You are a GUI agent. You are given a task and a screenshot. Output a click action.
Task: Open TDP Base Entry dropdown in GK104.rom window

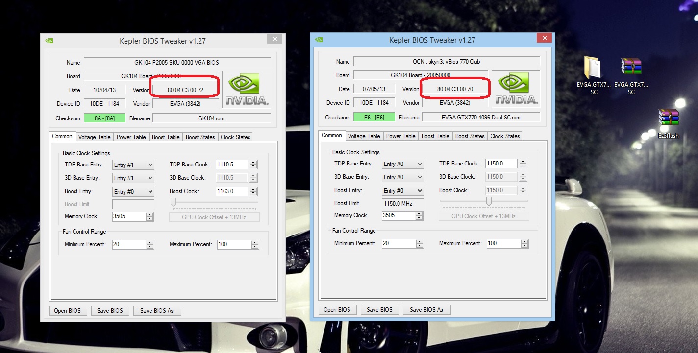click(x=133, y=165)
